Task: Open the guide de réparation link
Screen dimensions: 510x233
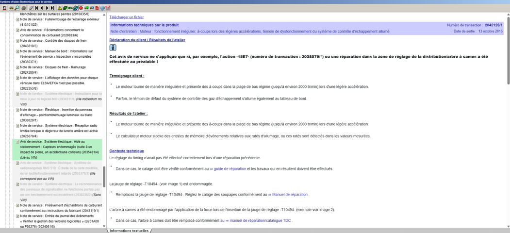Action: click(228, 169)
